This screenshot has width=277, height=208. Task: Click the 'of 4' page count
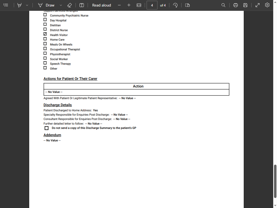[163, 5]
